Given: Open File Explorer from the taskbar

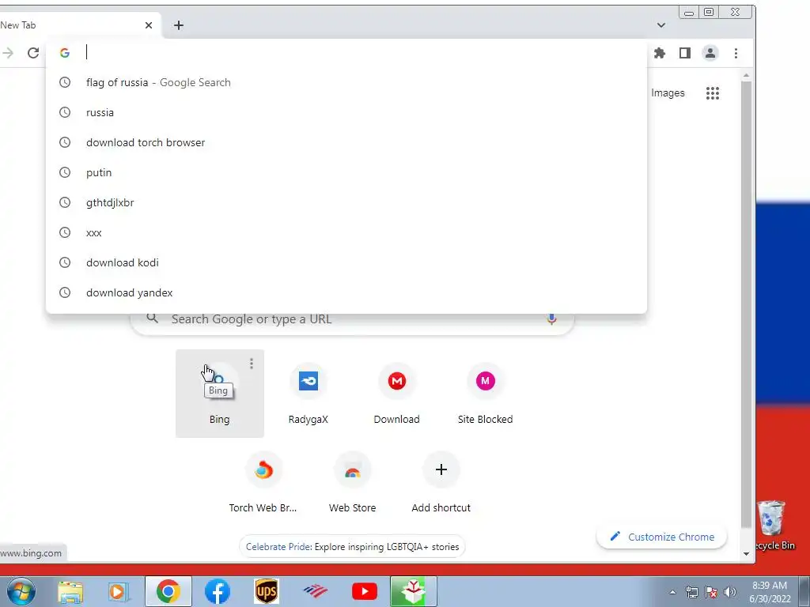Looking at the screenshot, I should click(x=70, y=591).
